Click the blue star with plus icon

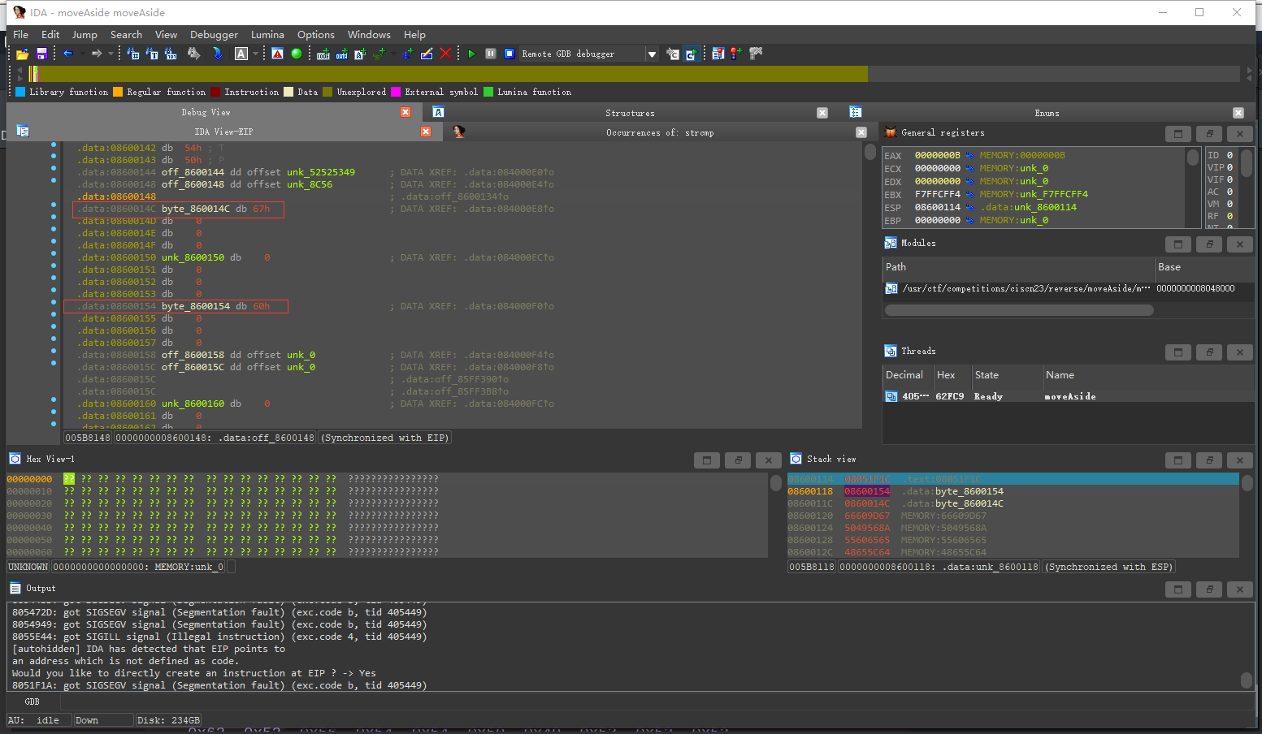407,54
